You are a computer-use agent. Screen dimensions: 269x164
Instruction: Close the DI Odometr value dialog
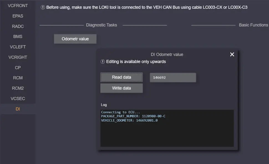[232, 54]
